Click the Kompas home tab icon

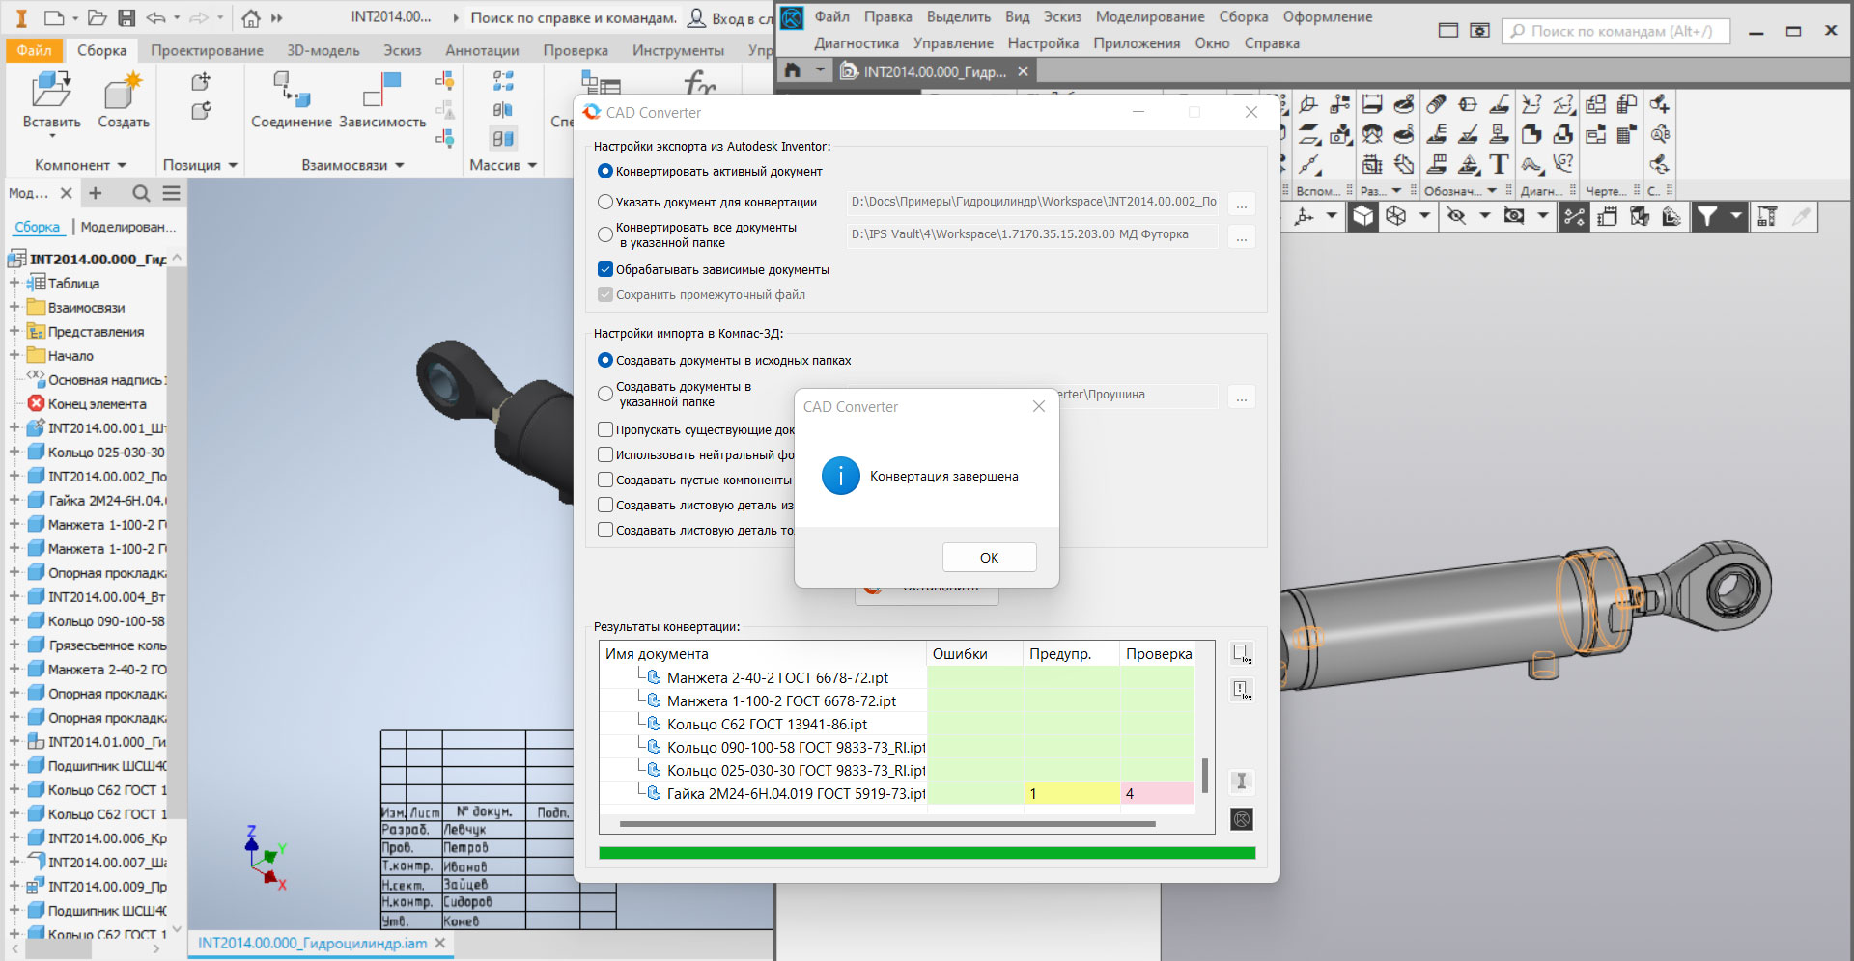(x=792, y=70)
